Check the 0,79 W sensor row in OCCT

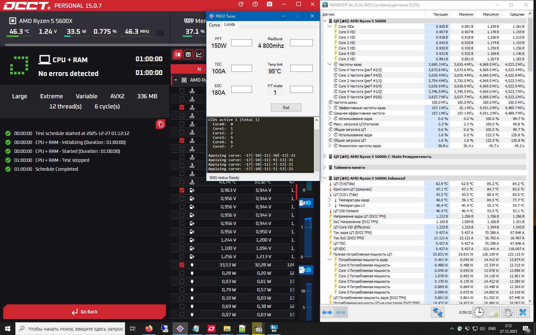coord(182,290)
